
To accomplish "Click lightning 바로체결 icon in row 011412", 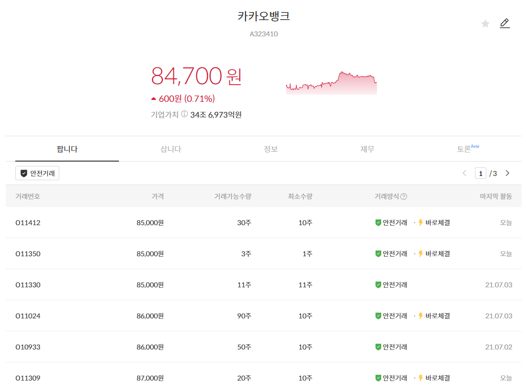I will click(x=421, y=223).
